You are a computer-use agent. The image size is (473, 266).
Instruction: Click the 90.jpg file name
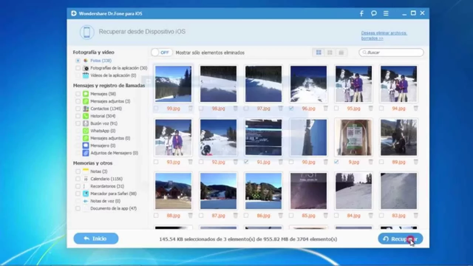(x=309, y=162)
